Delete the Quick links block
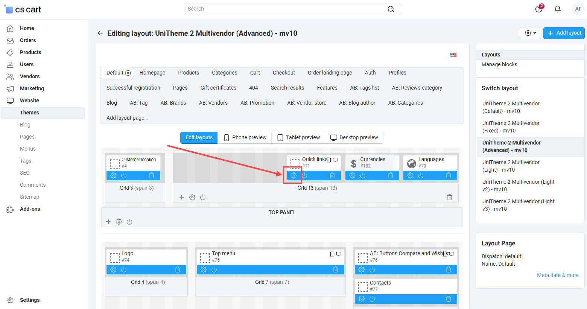Image resolution: width=587 pixels, height=309 pixels. [x=332, y=175]
